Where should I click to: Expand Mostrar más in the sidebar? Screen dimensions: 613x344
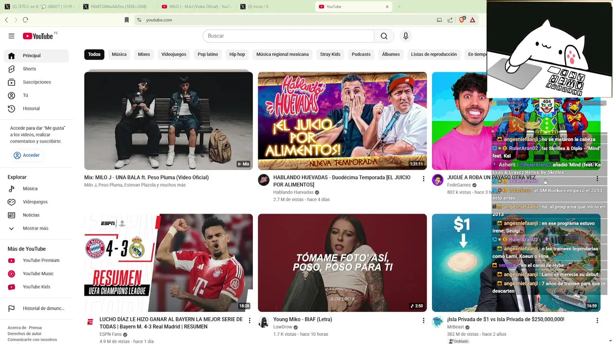tap(36, 228)
